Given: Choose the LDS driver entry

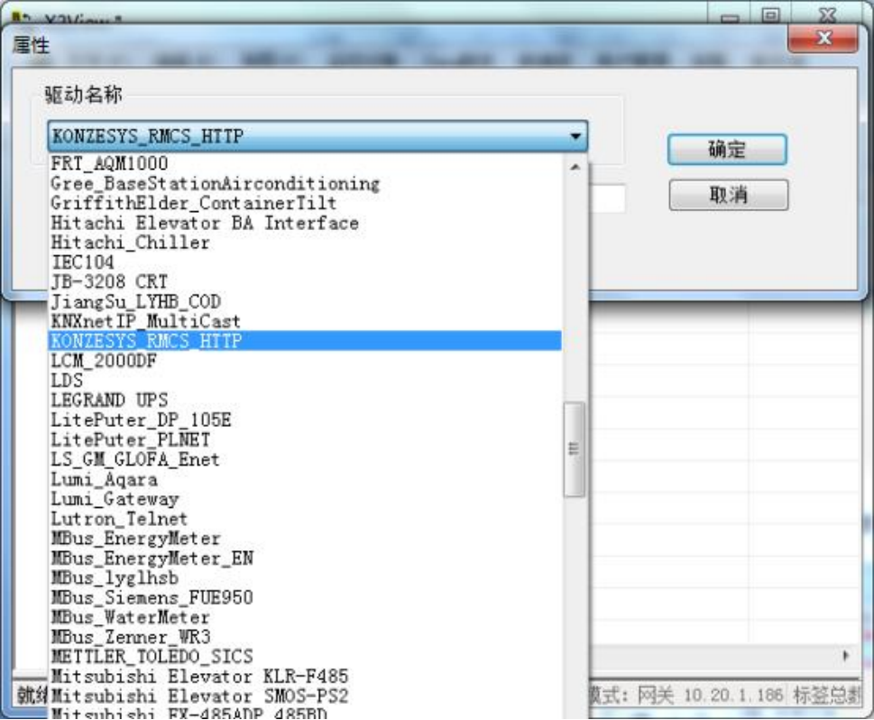Looking at the screenshot, I should tap(304, 381).
